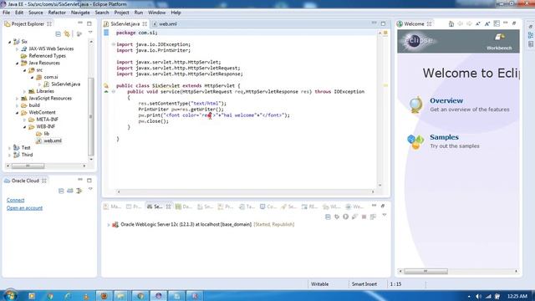
Task: Open the Overview link
Action: tap(446, 100)
